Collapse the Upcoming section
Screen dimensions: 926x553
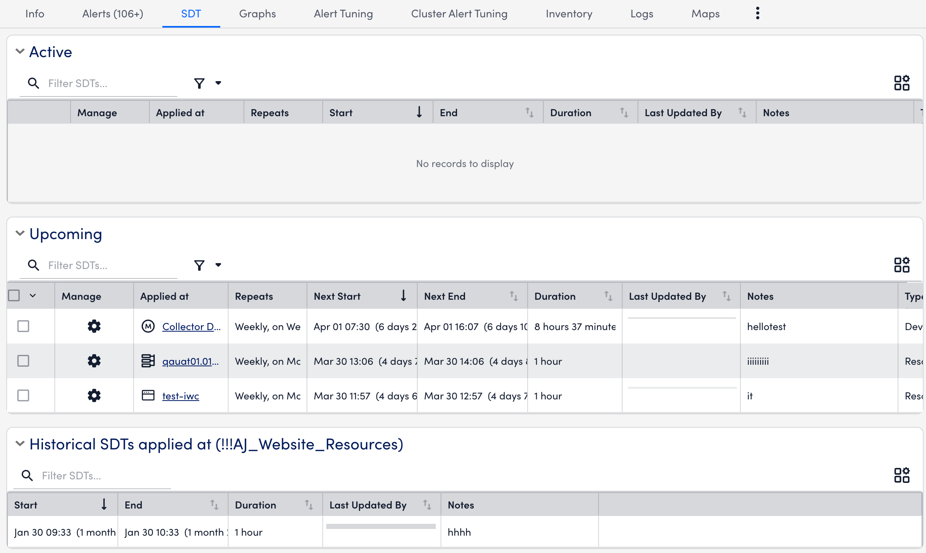pos(20,233)
